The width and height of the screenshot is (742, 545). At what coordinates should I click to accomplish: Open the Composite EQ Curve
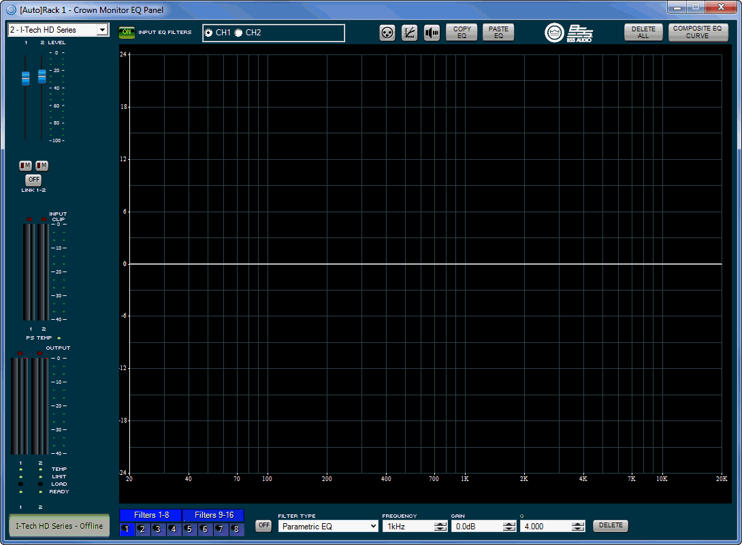pos(698,32)
